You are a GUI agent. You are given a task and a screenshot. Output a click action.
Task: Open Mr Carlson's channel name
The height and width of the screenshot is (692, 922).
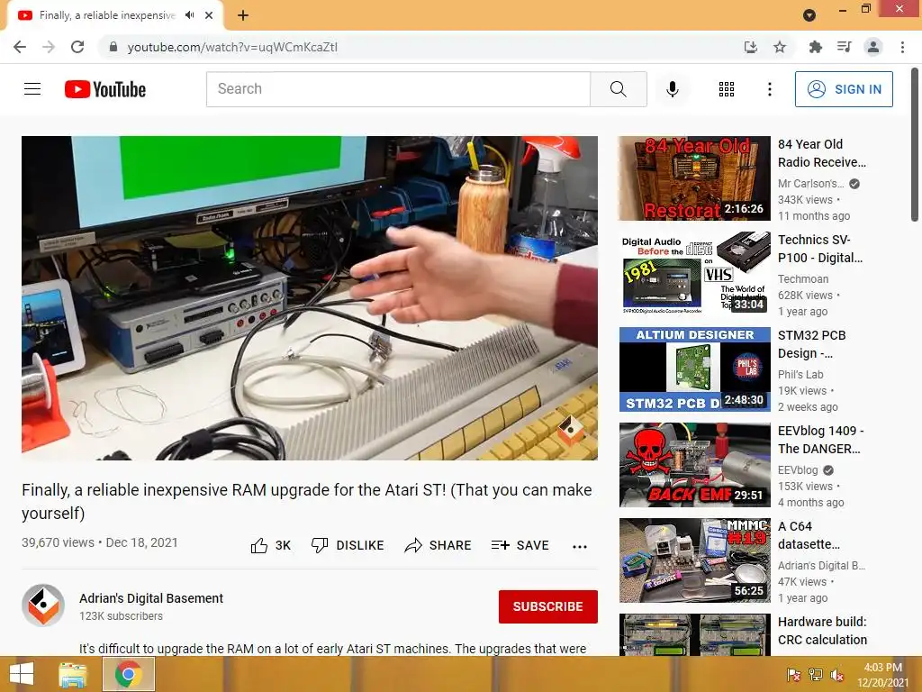(x=811, y=184)
